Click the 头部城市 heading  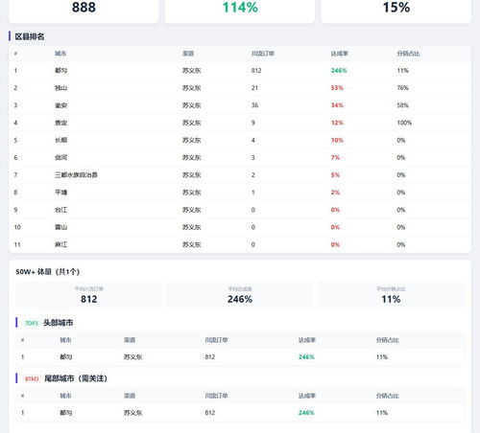point(59,323)
